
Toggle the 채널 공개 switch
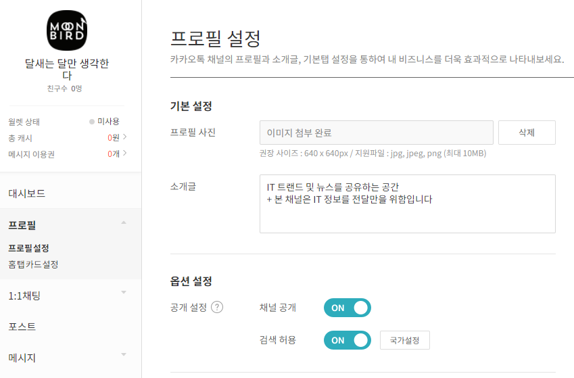[x=348, y=308]
